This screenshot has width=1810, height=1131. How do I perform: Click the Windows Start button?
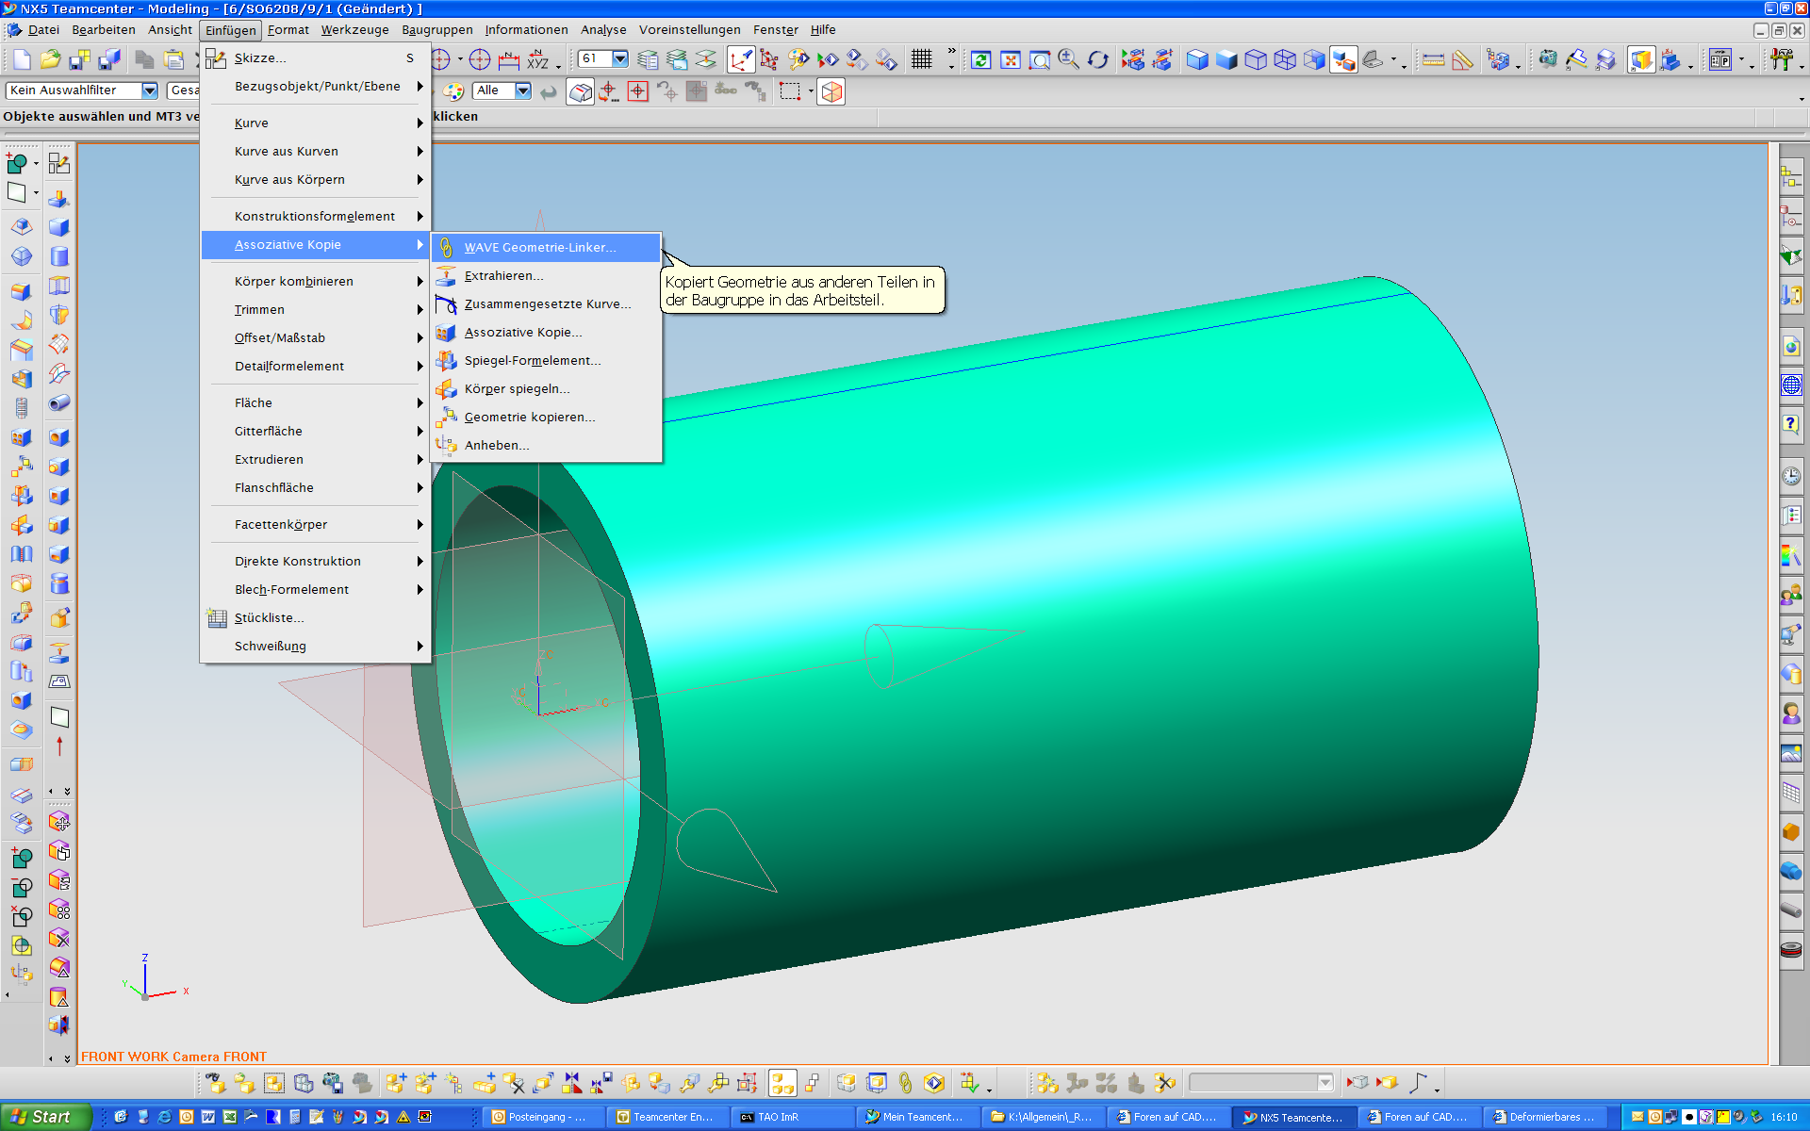tap(45, 1117)
